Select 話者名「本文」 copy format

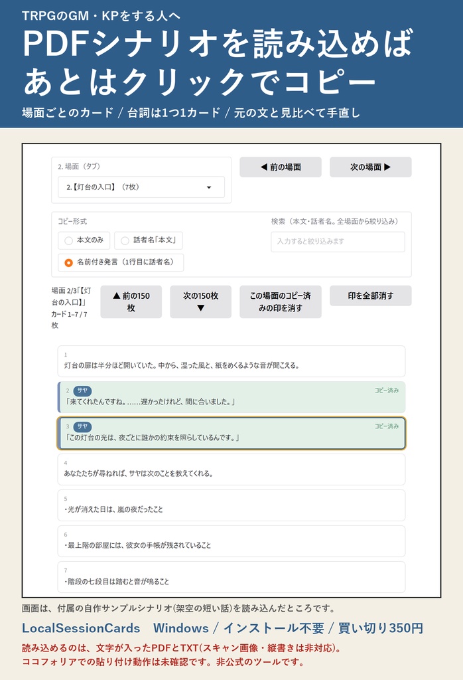point(149,240)
